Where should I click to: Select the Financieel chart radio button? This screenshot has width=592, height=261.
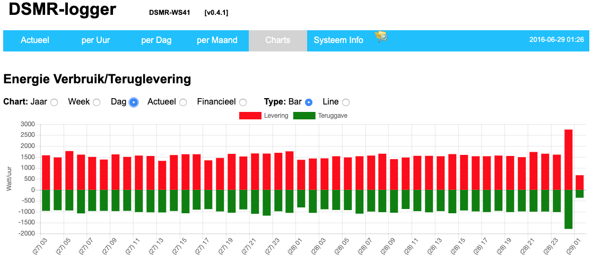coord(243,102)
